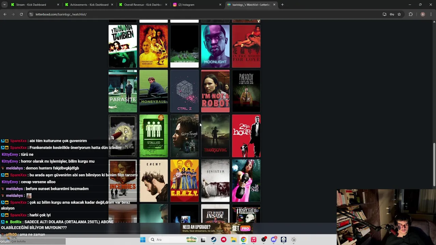Click the URL address bar
The image size is (436, 245).
click(204, 14)
